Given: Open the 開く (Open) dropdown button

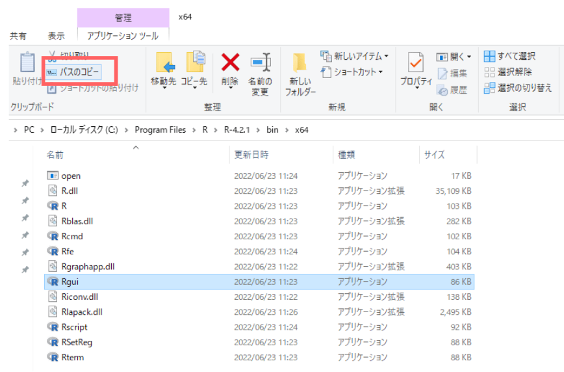Looking at the screenshot, I should click(x=454, y=57).
